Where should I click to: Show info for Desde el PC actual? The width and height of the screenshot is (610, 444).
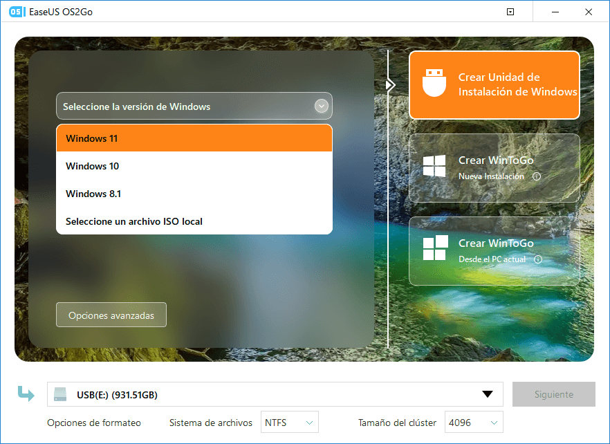coord(538,259)
